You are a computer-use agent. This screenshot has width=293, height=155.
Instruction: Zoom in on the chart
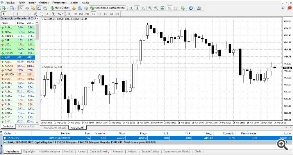(150, 8)
